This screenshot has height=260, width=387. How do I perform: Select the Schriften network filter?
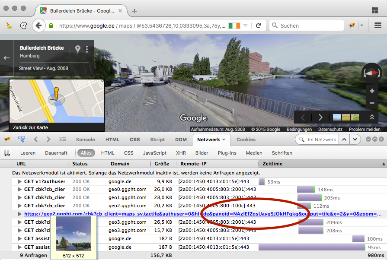282,153
